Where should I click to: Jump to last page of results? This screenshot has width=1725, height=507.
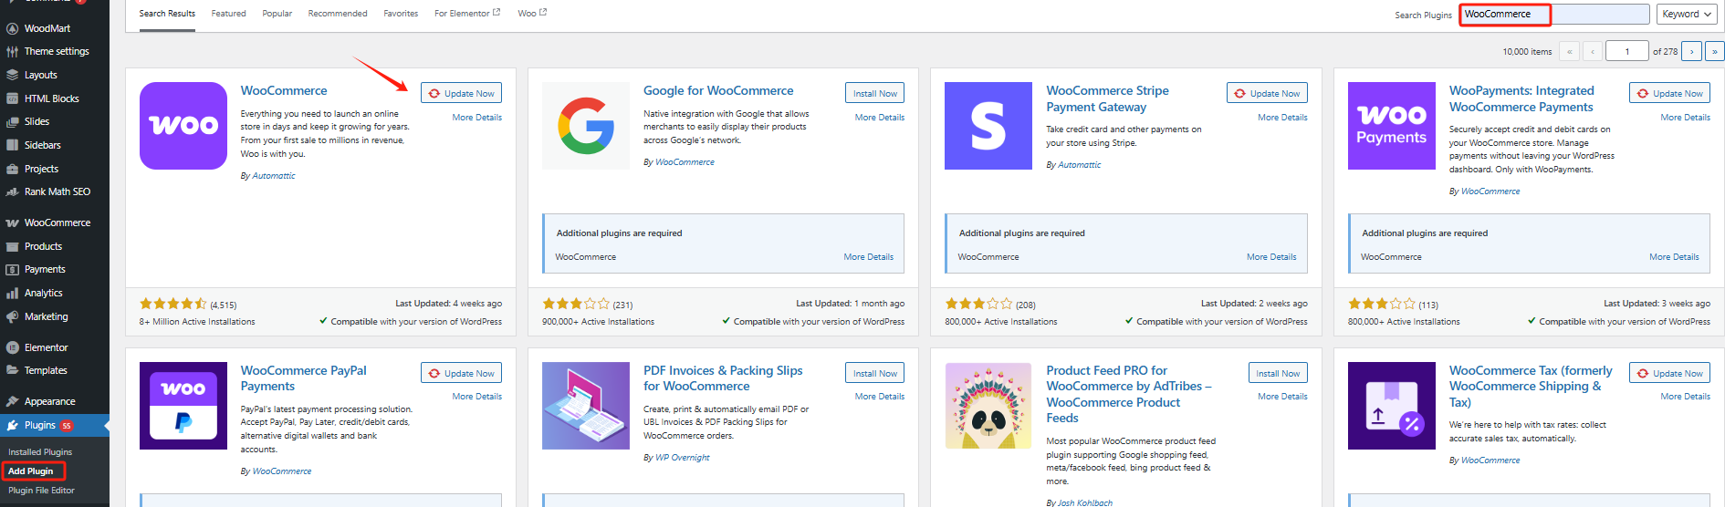tap(1714, 51)
